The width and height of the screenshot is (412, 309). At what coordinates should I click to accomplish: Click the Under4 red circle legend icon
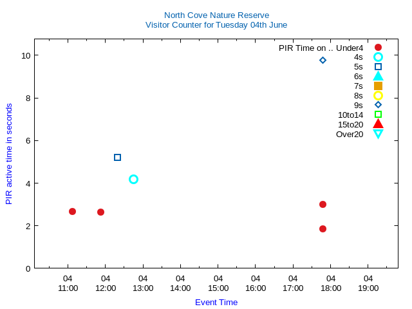378,48
